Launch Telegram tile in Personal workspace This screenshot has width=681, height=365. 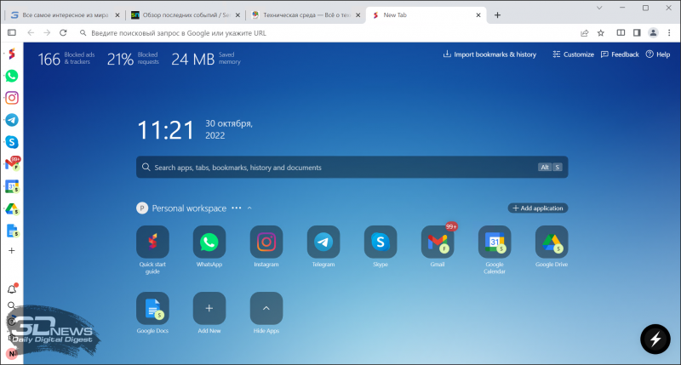(x=323, y=242)
